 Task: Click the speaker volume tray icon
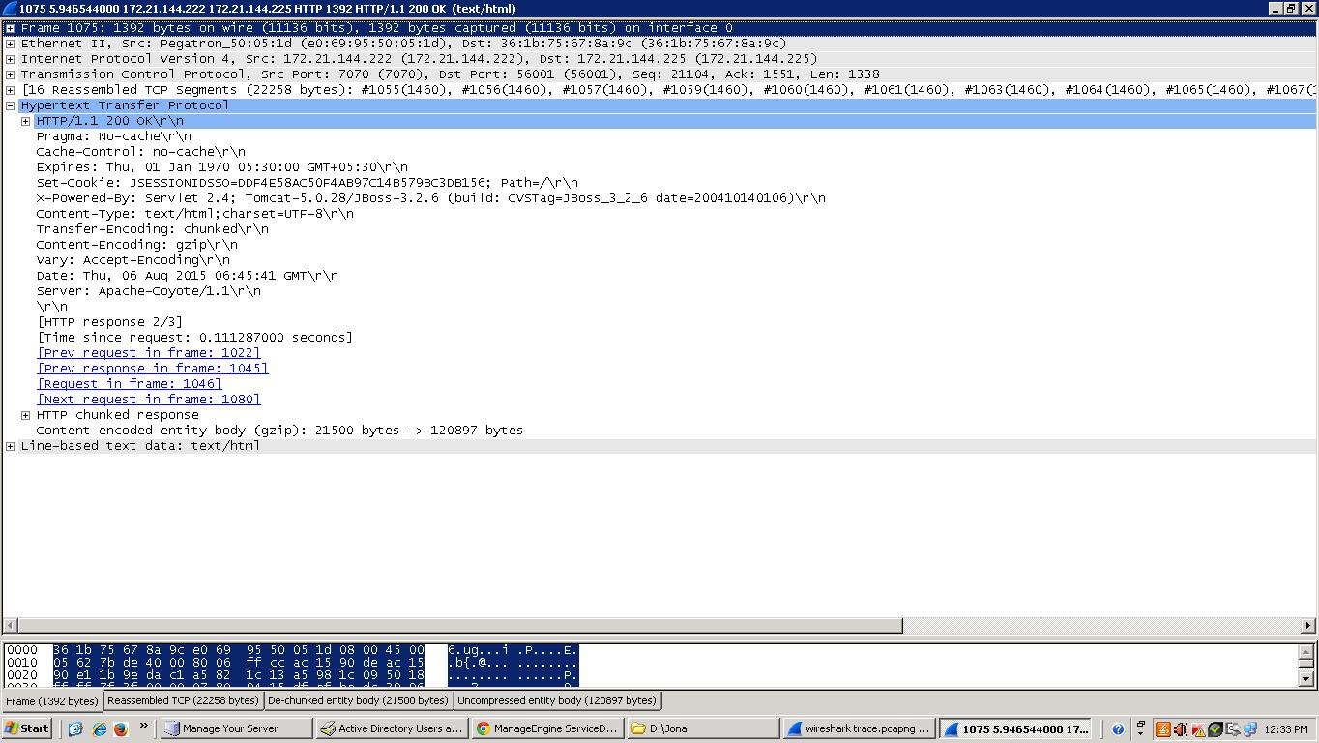tap(1180, 728)
